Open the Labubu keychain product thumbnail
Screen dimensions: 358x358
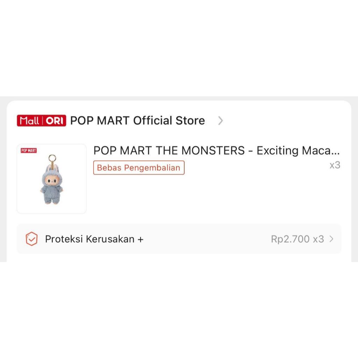[x=52, y=179]
